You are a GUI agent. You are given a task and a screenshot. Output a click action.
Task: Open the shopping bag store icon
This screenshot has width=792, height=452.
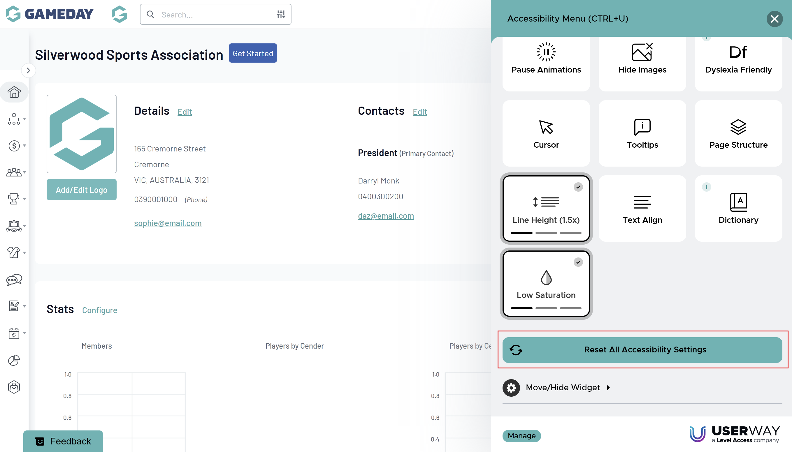14,387
